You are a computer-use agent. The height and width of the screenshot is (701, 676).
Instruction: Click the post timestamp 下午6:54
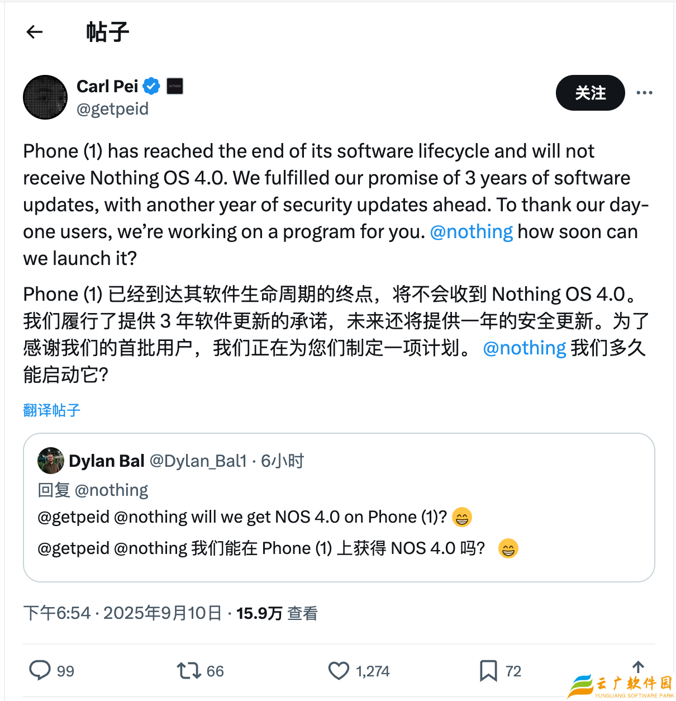57,613
